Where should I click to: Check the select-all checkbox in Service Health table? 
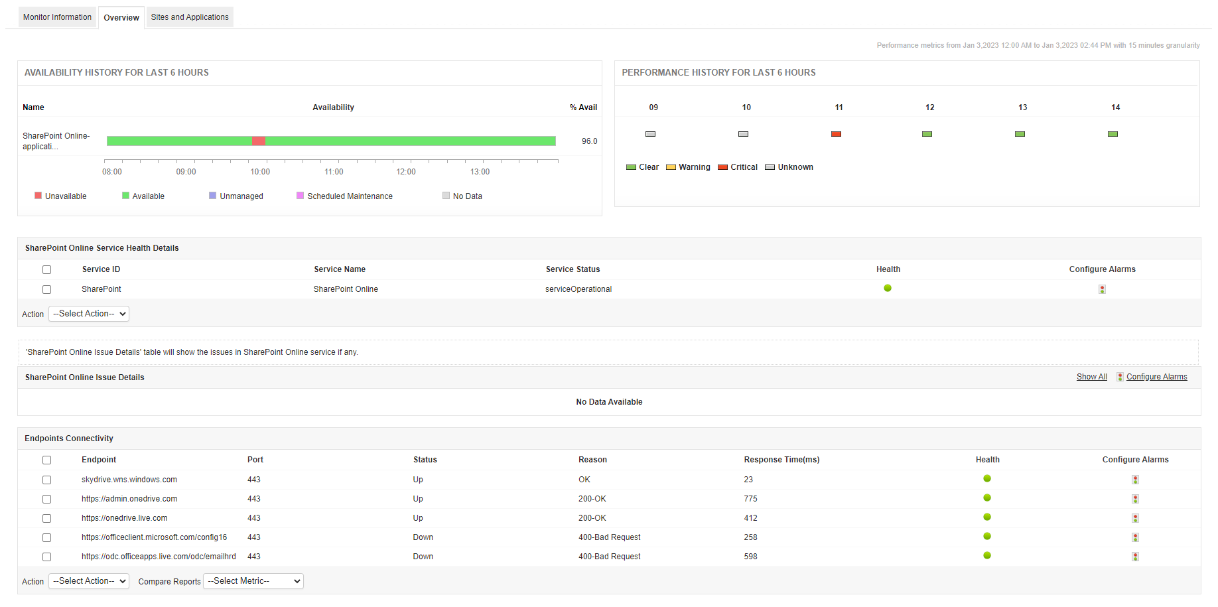tap(46, 269)
